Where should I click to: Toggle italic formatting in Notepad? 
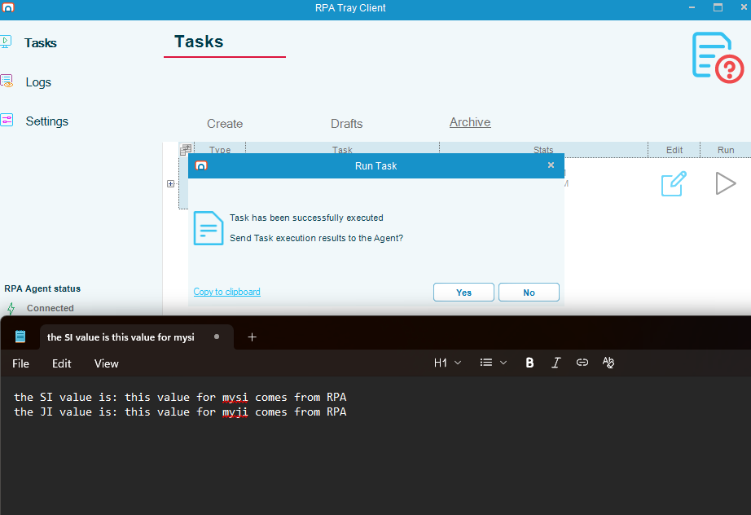[556, 363]
